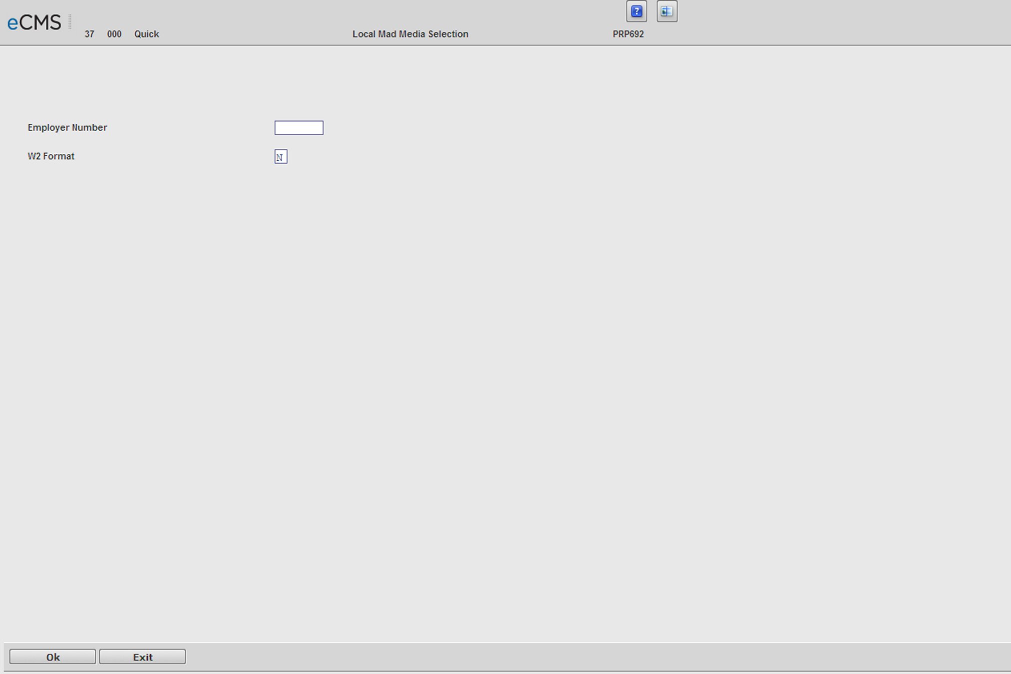Click the eCMS logo
1011x674 pixels.
(x=34, y=22)
